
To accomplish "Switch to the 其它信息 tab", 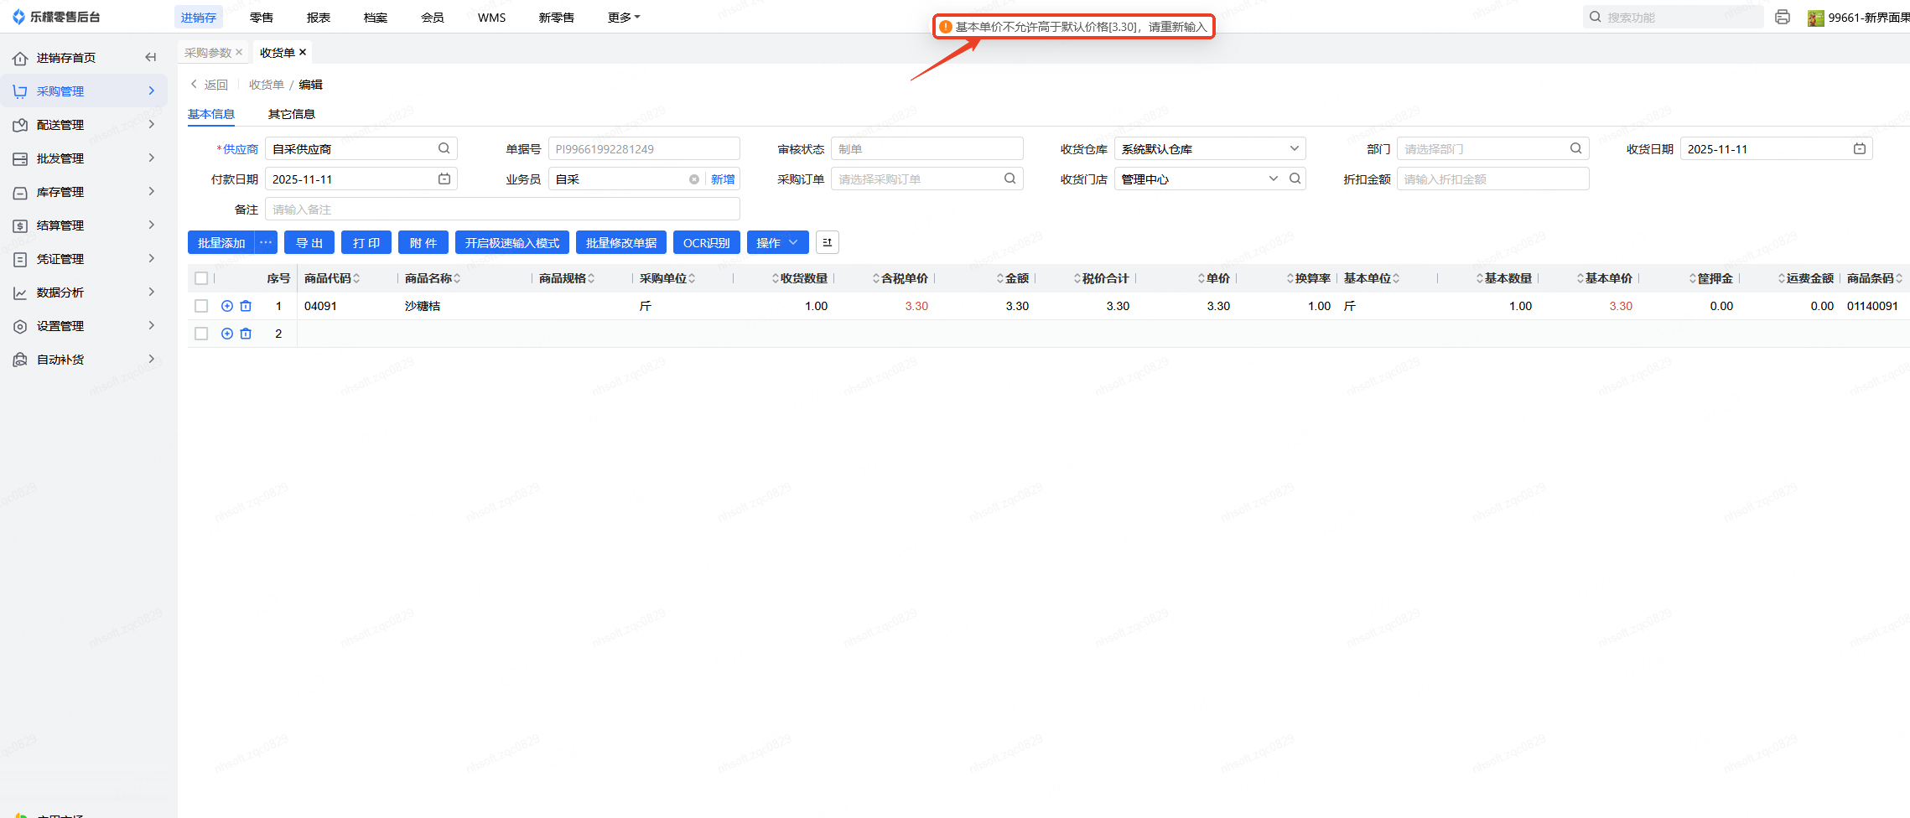I will click(x=292, y=114).
